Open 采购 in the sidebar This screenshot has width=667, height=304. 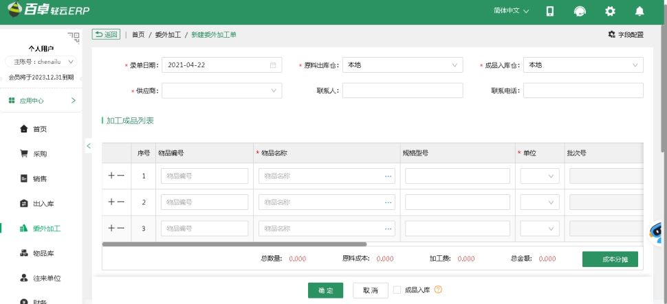[x=40, y=154]
